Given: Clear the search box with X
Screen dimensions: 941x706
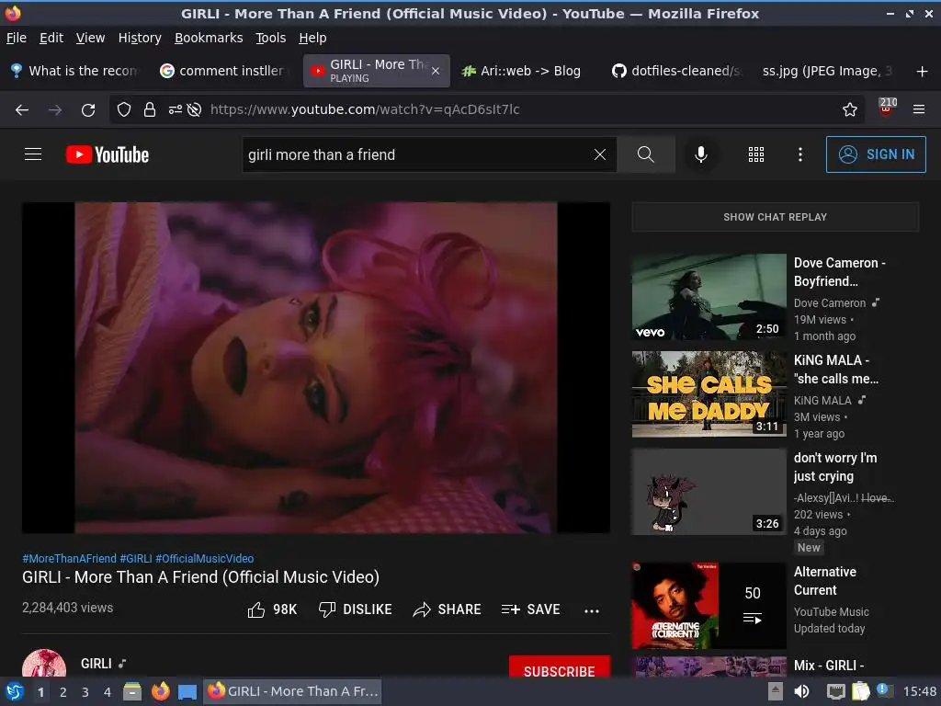Looking at the screenshot, I should [599, 154].
